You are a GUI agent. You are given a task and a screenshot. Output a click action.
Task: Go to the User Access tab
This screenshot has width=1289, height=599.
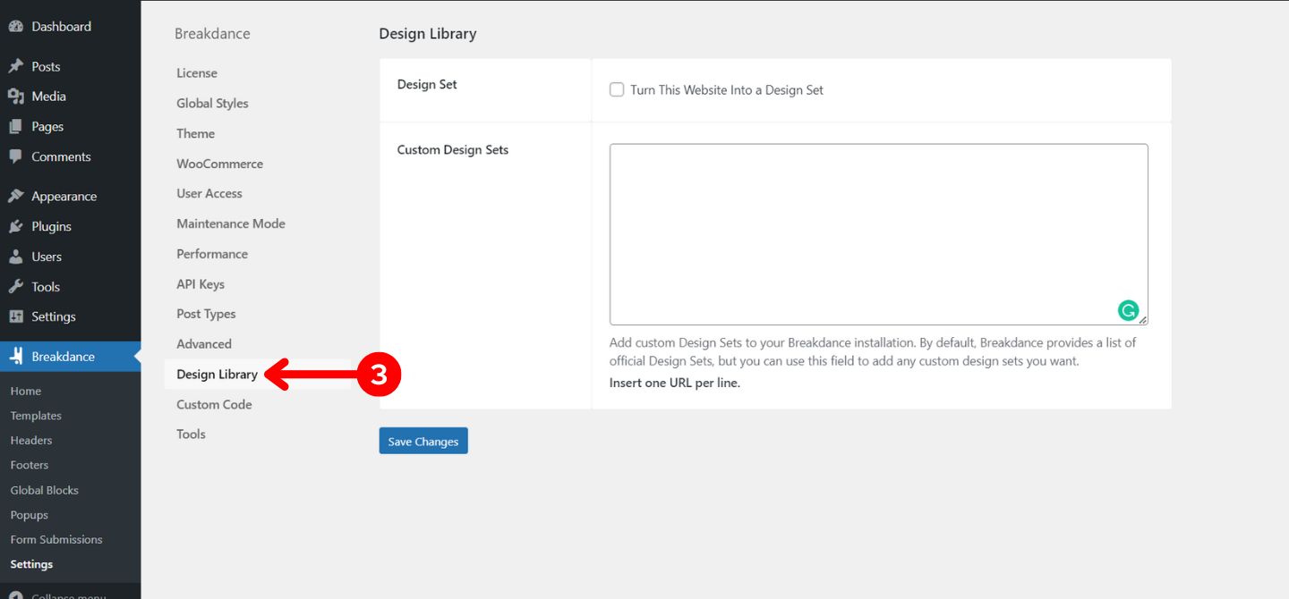(x=209, y=193)
